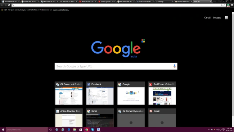Open the Windows Store taskbar icon
Screen dimensions: 234x132
tap(81, 129)
